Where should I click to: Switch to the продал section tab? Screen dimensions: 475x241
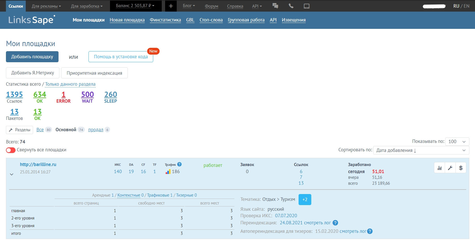pos(96,130)
